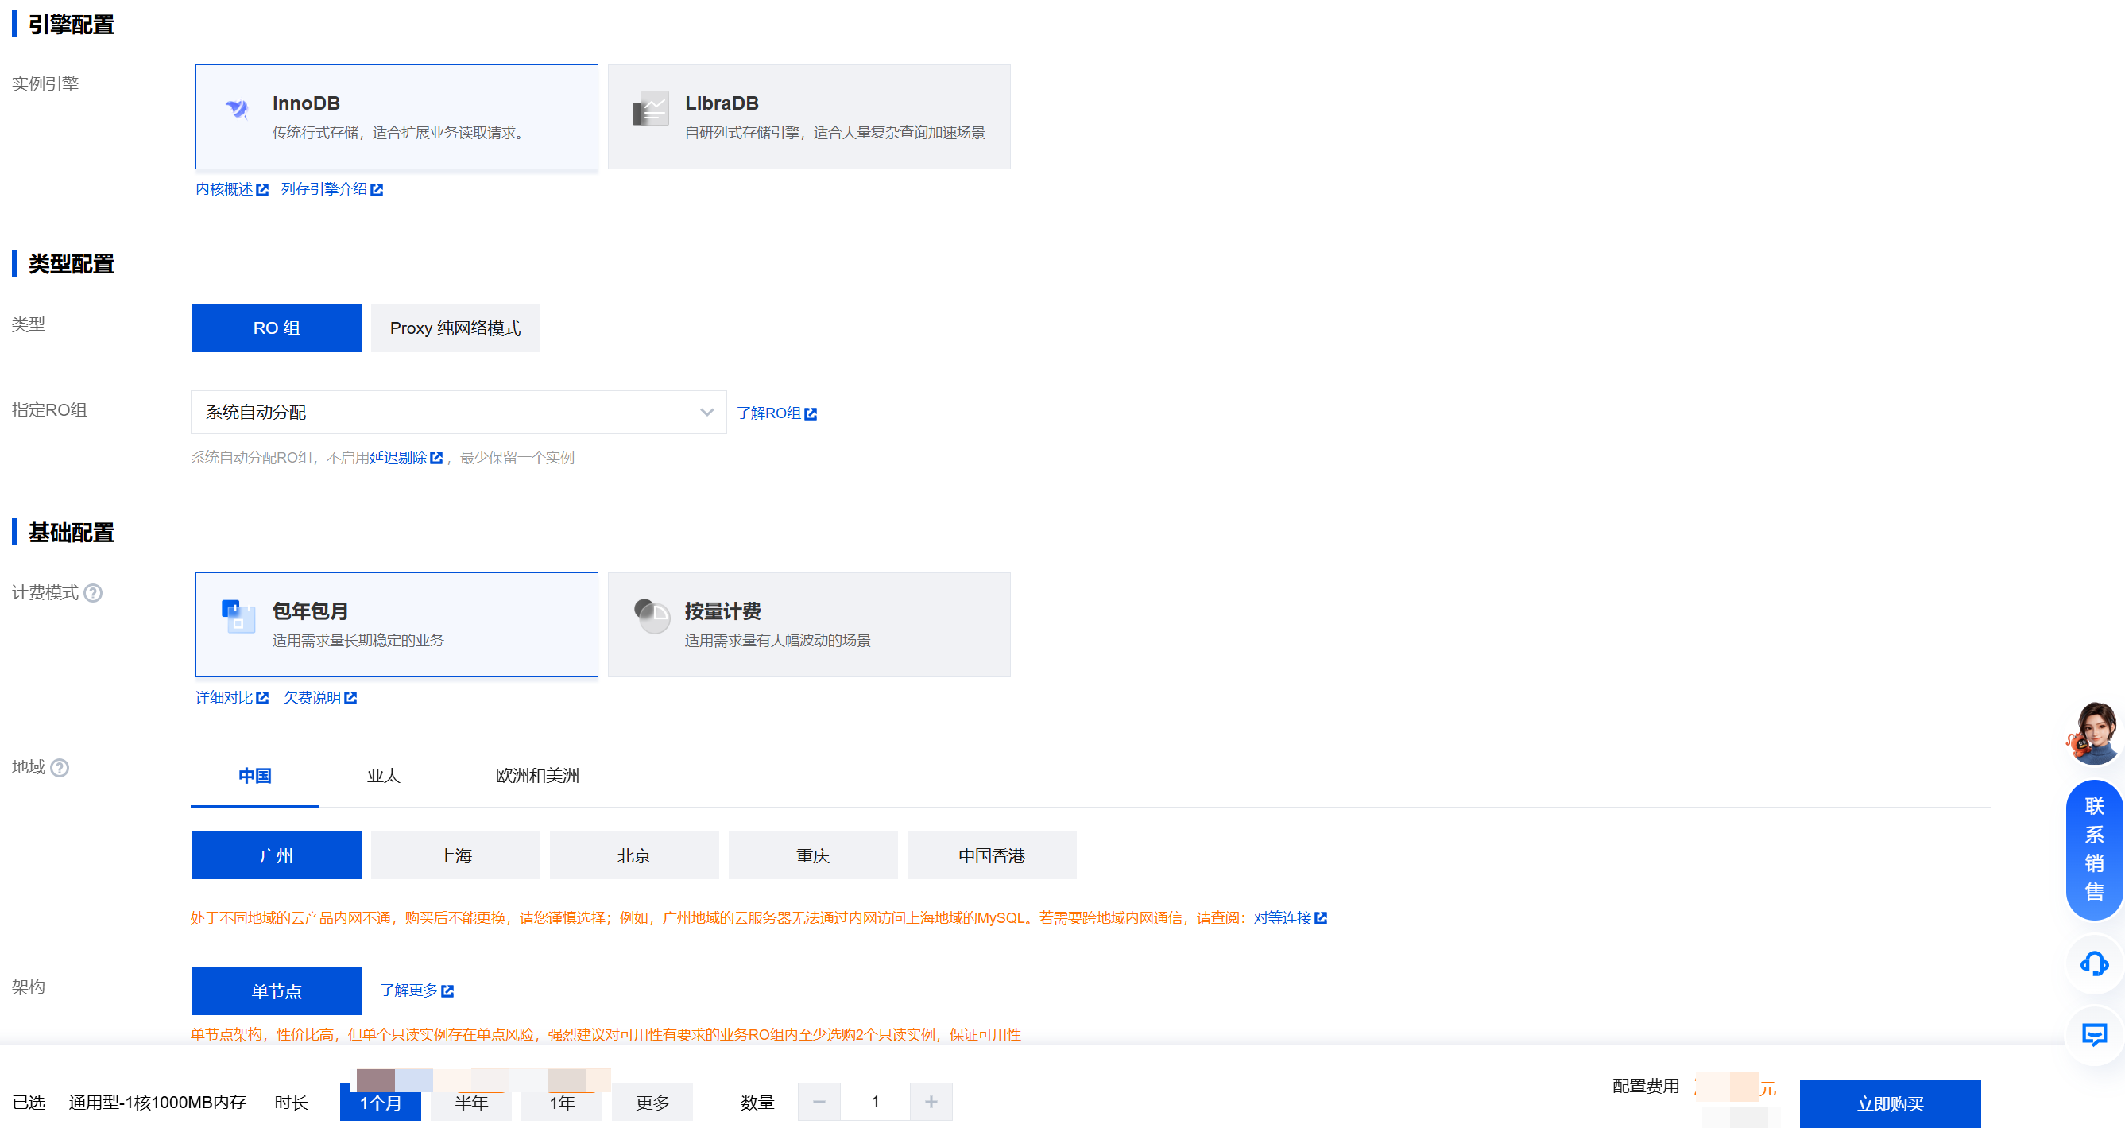
Task: Click the quantity number input field
Action: pos(874,1102)
